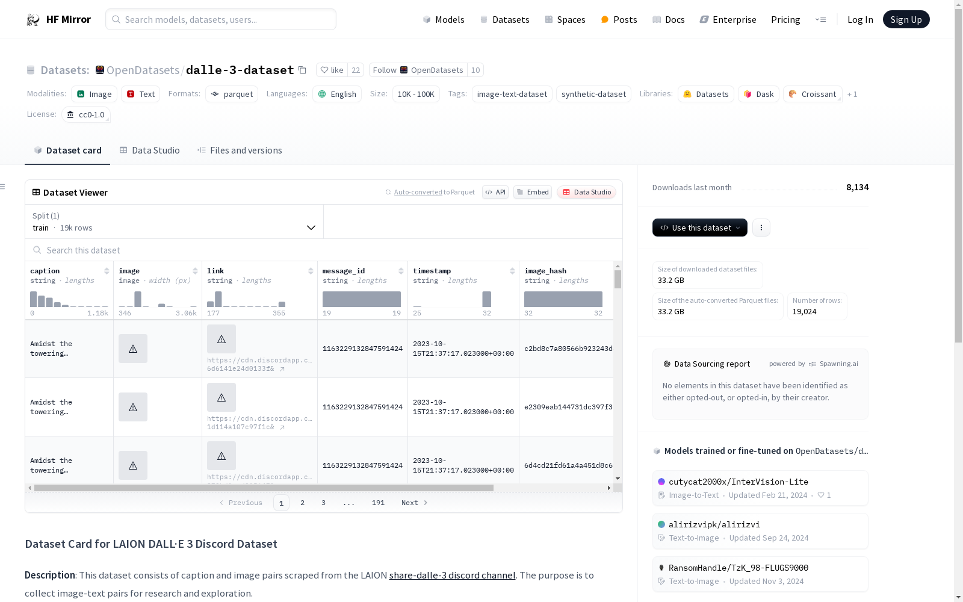Click warning icon in second row image cell
This screenshot has width=963, height=602.
133,407
